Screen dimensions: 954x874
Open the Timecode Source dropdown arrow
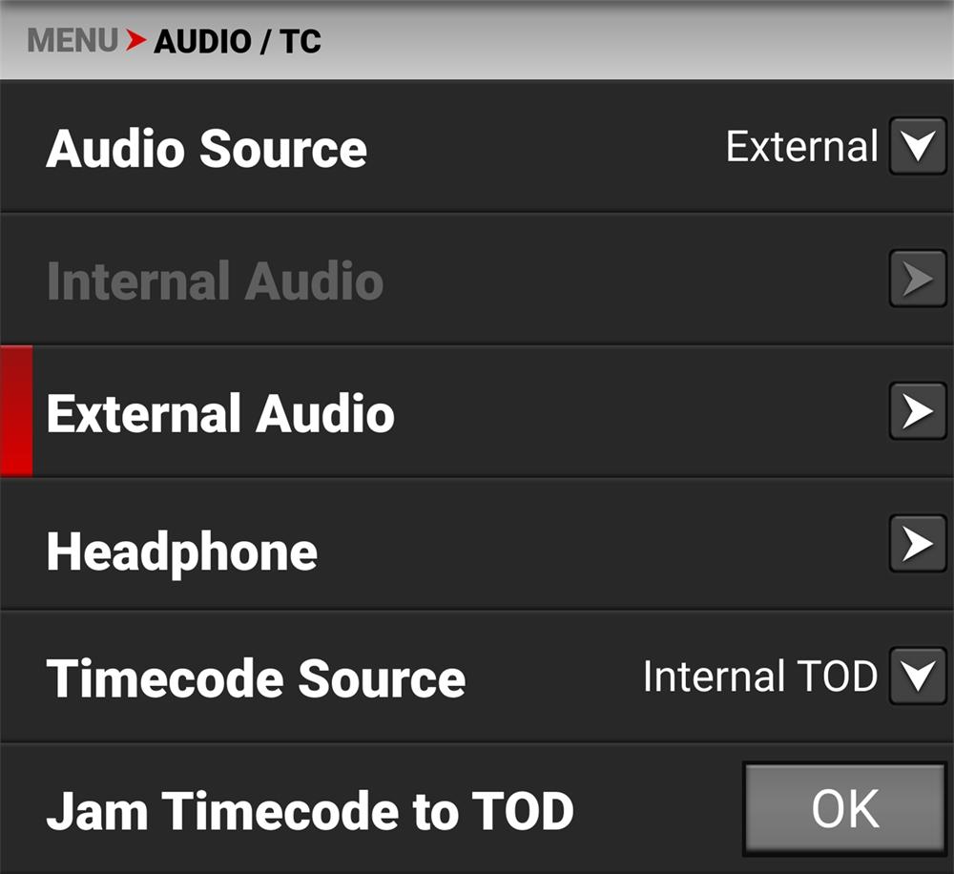918,676
